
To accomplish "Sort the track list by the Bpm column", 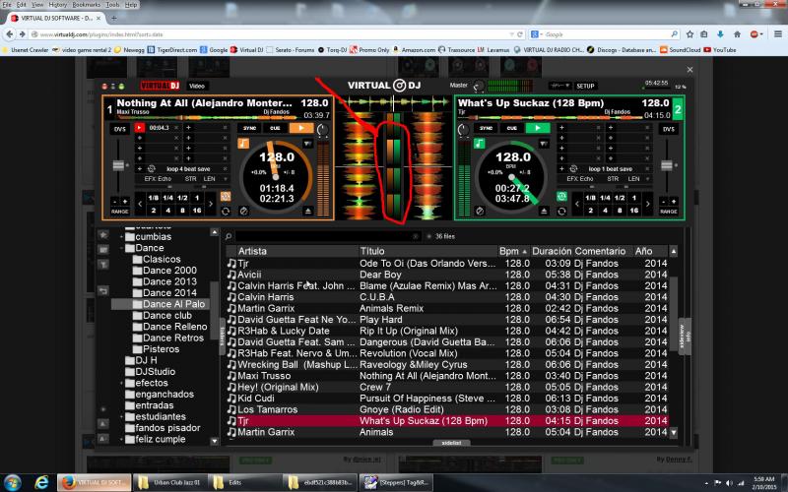I will [x=512, y=251].
